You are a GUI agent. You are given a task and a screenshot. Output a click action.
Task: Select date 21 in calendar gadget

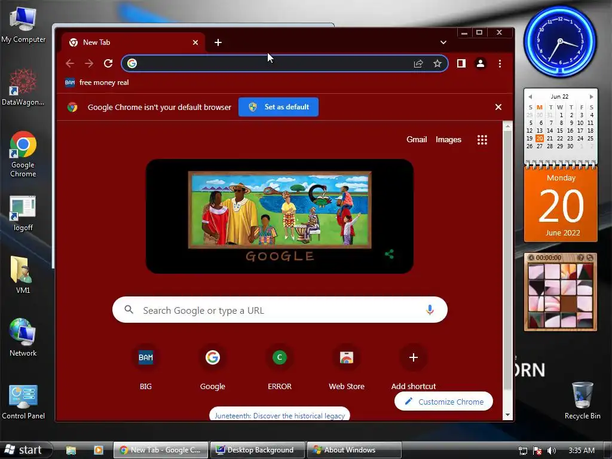[x=550, y=138]
